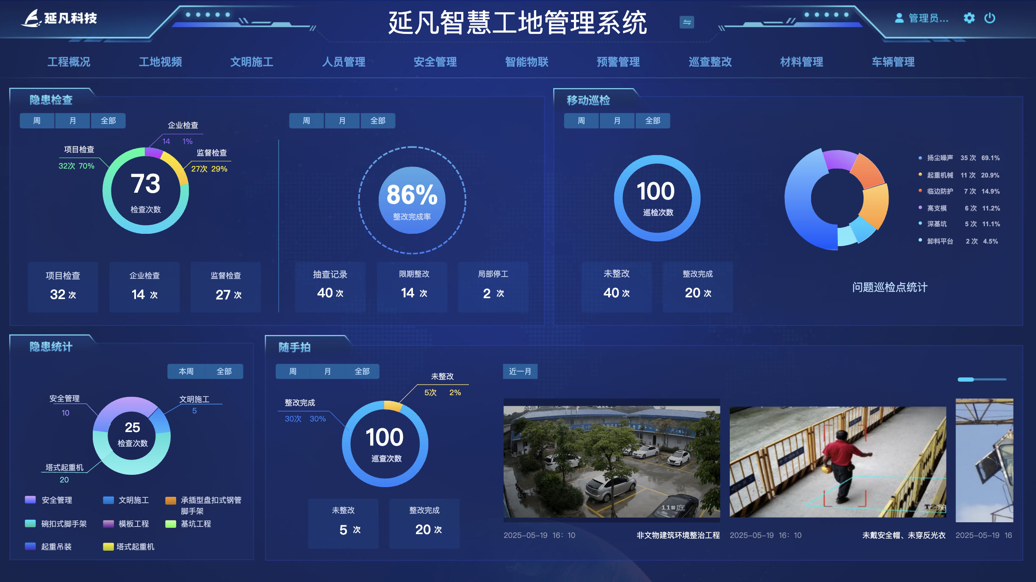The image size is (1036, 582).
Task: Click the settings gear icon
Action: tap(969, 18)
